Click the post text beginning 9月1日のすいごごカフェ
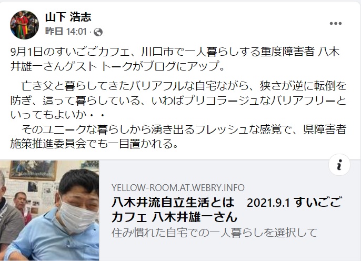This screenshot has height=261, width=361. click(175, 59)
